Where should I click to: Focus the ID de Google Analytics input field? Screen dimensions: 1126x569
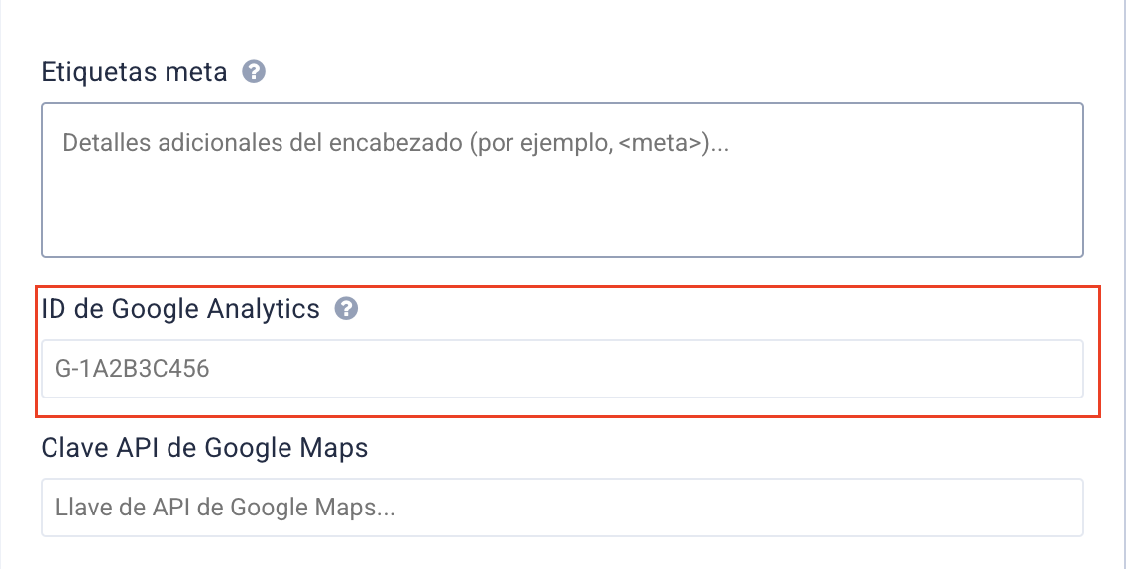coord(562,369)
